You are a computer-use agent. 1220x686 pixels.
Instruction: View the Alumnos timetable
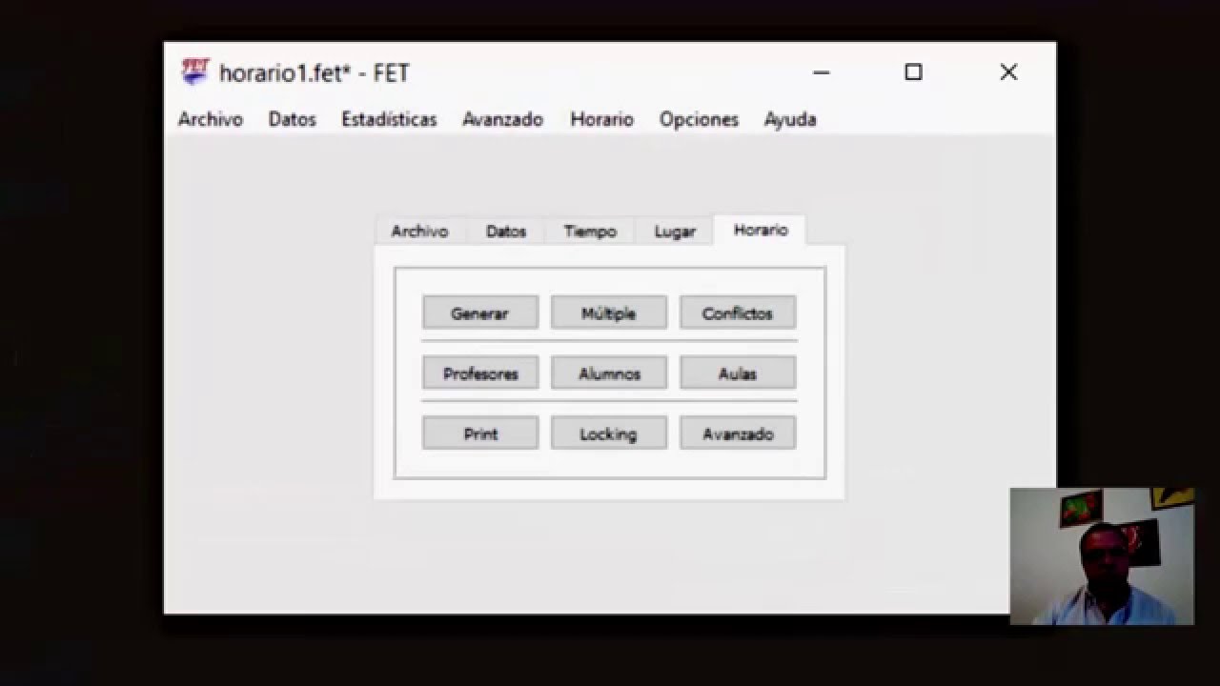609,373
